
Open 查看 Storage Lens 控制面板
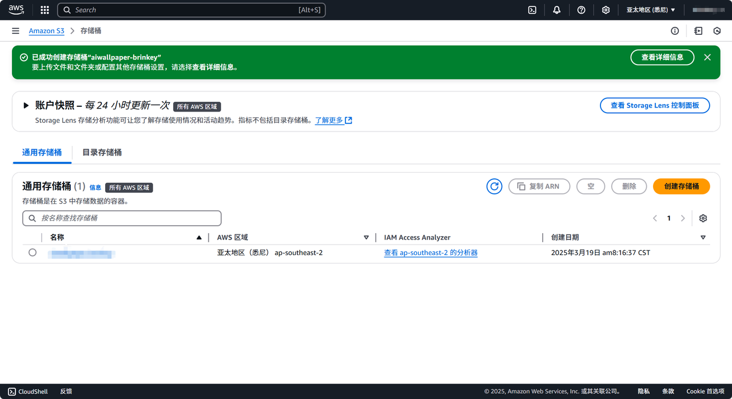click(x=655, y=105)
